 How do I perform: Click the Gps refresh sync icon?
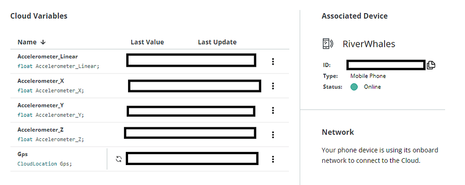click(x=119, y=159)
